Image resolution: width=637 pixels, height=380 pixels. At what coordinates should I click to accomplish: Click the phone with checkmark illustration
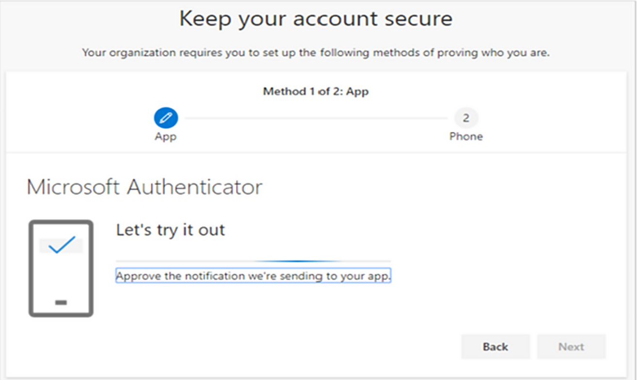tap(61, 269)
